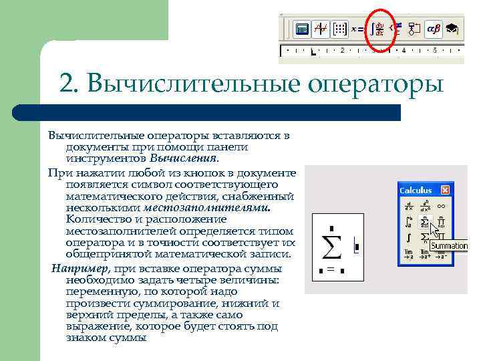Open the Symbolic keyword toolbar (graduation cap)
The image size is (481, 361).
(452, 29)
